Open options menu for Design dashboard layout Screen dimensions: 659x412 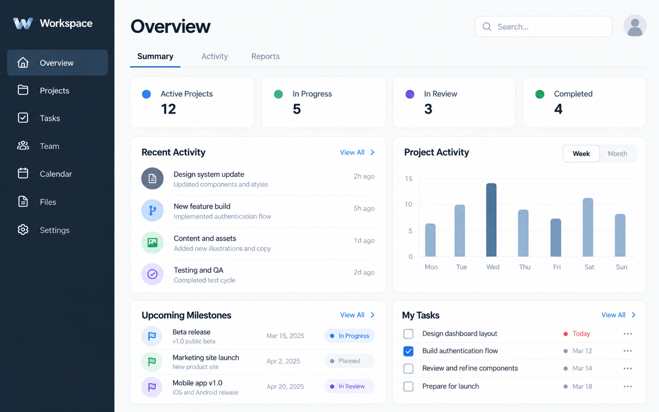[628, 334]
